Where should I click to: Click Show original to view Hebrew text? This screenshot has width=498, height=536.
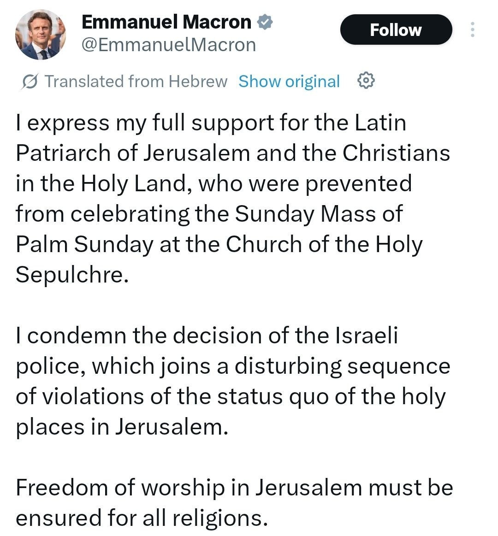289,82
